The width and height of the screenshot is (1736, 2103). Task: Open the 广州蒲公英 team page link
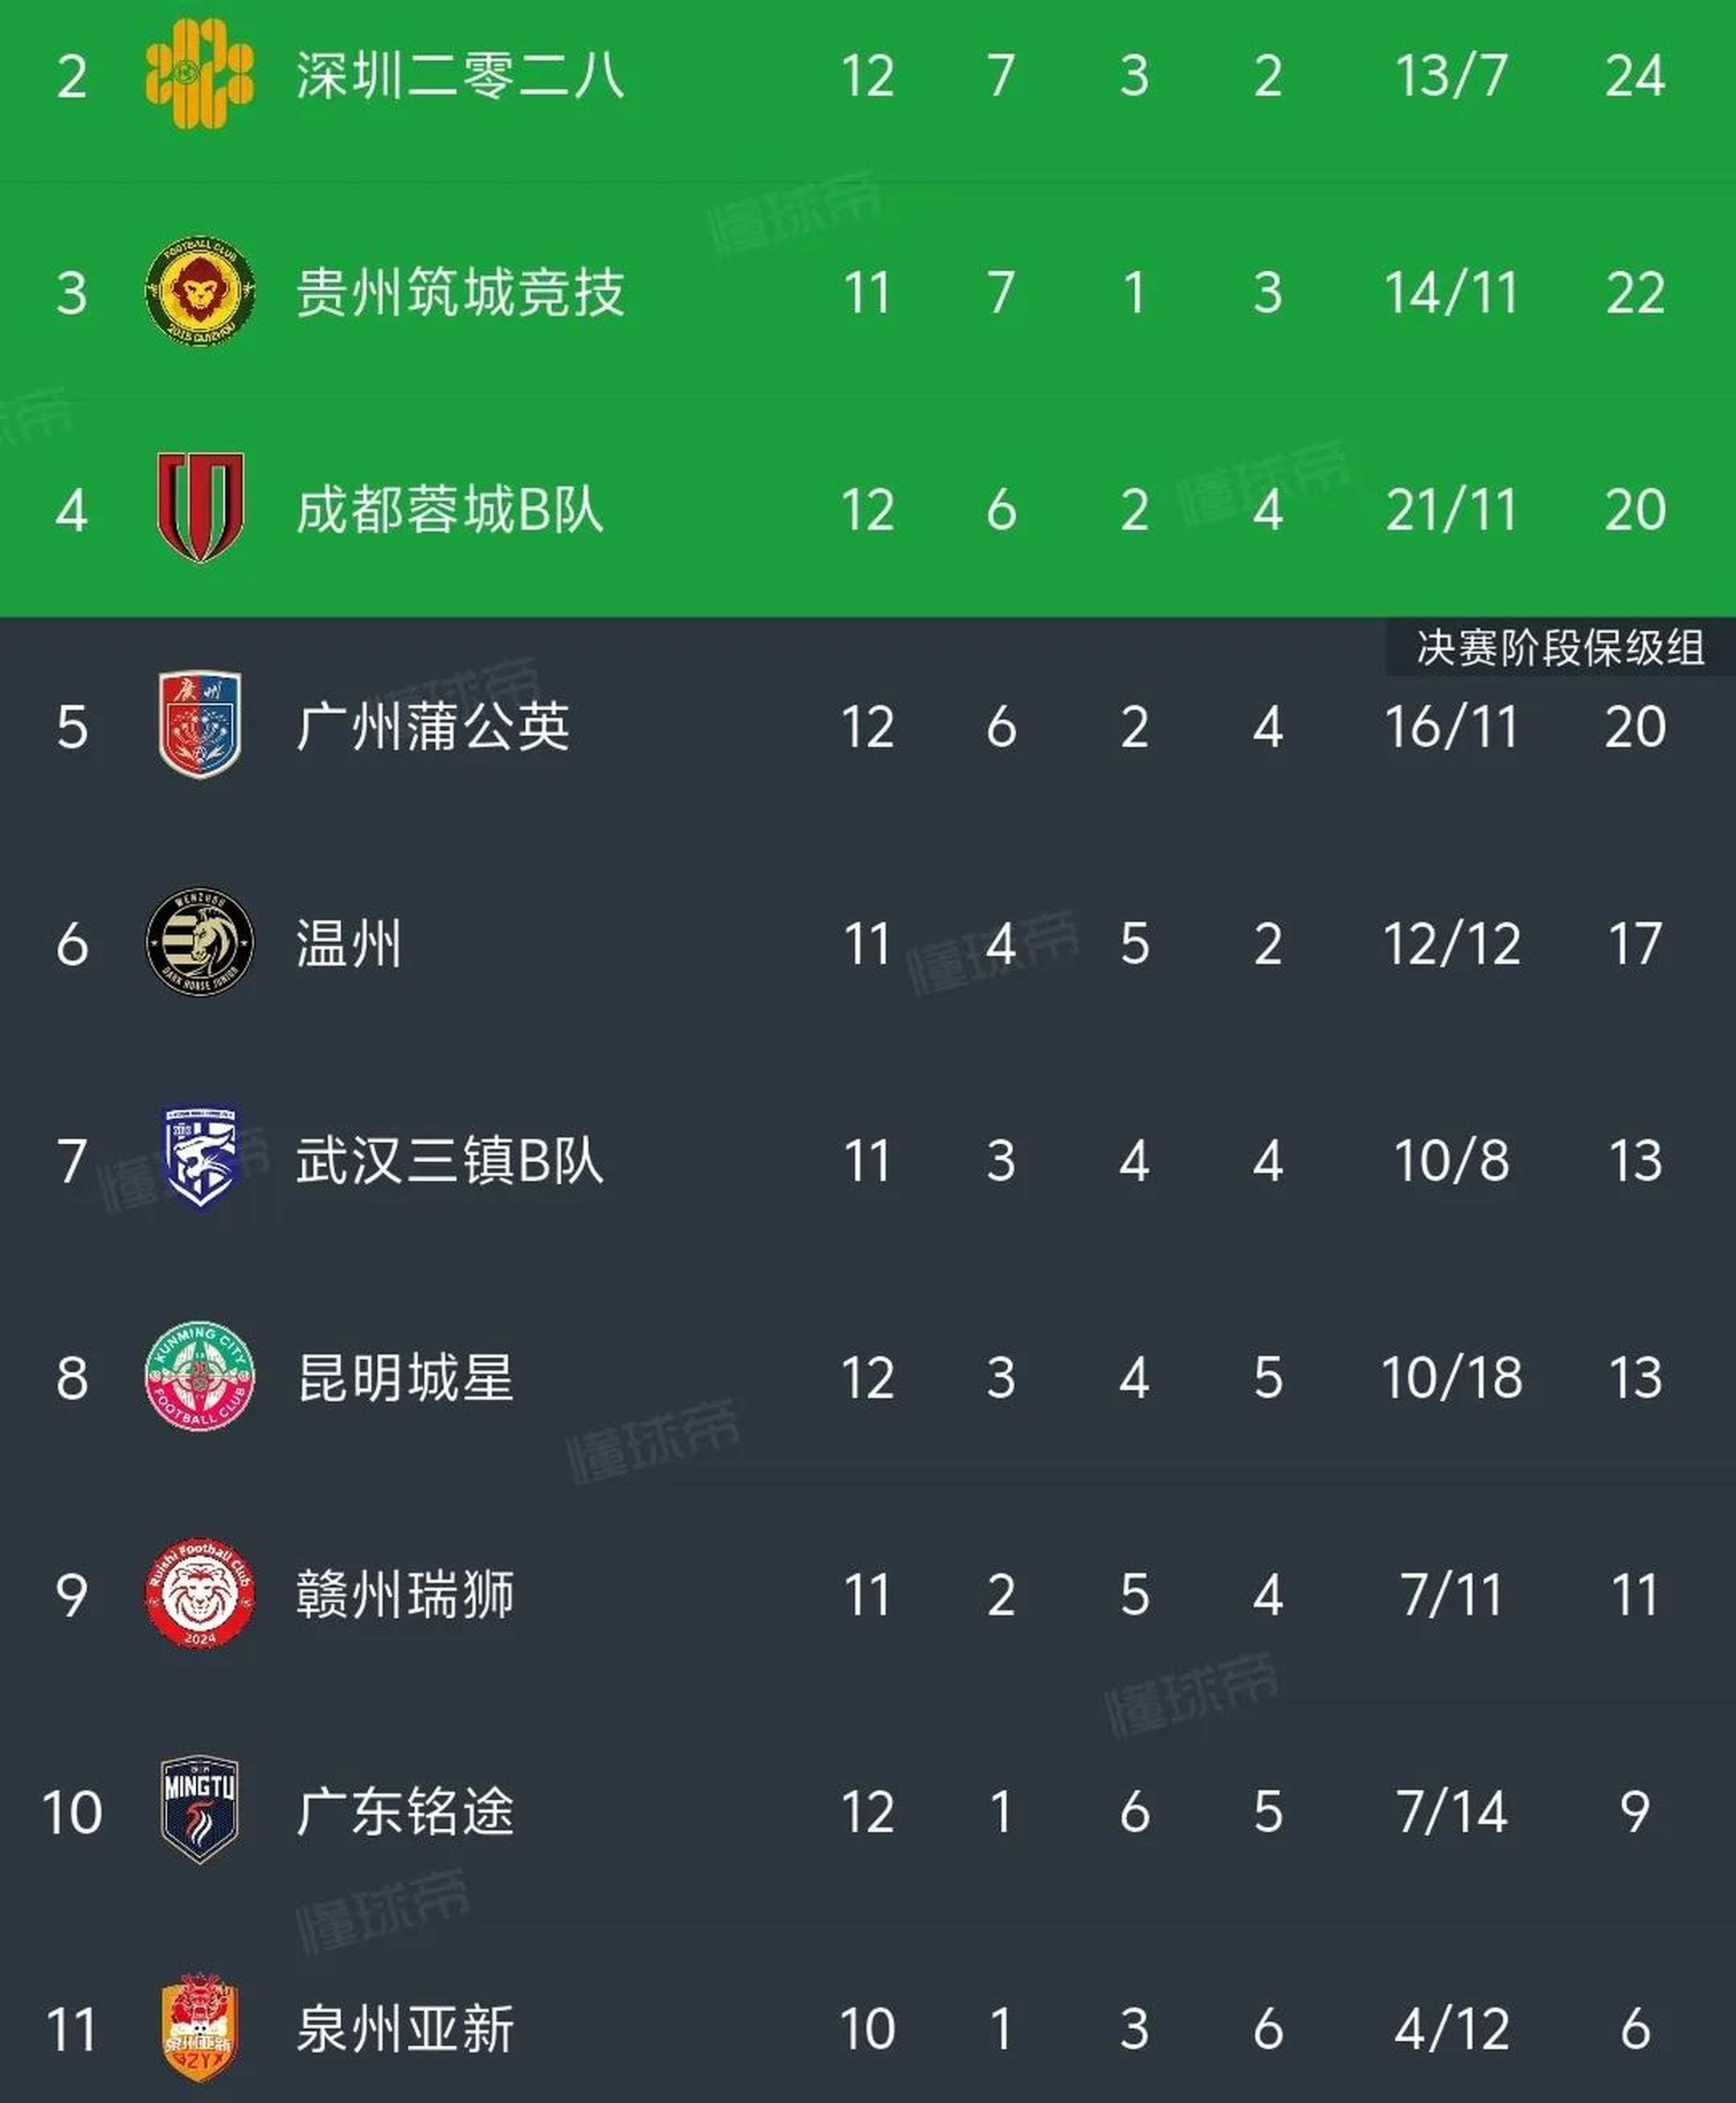coord(432,726)
